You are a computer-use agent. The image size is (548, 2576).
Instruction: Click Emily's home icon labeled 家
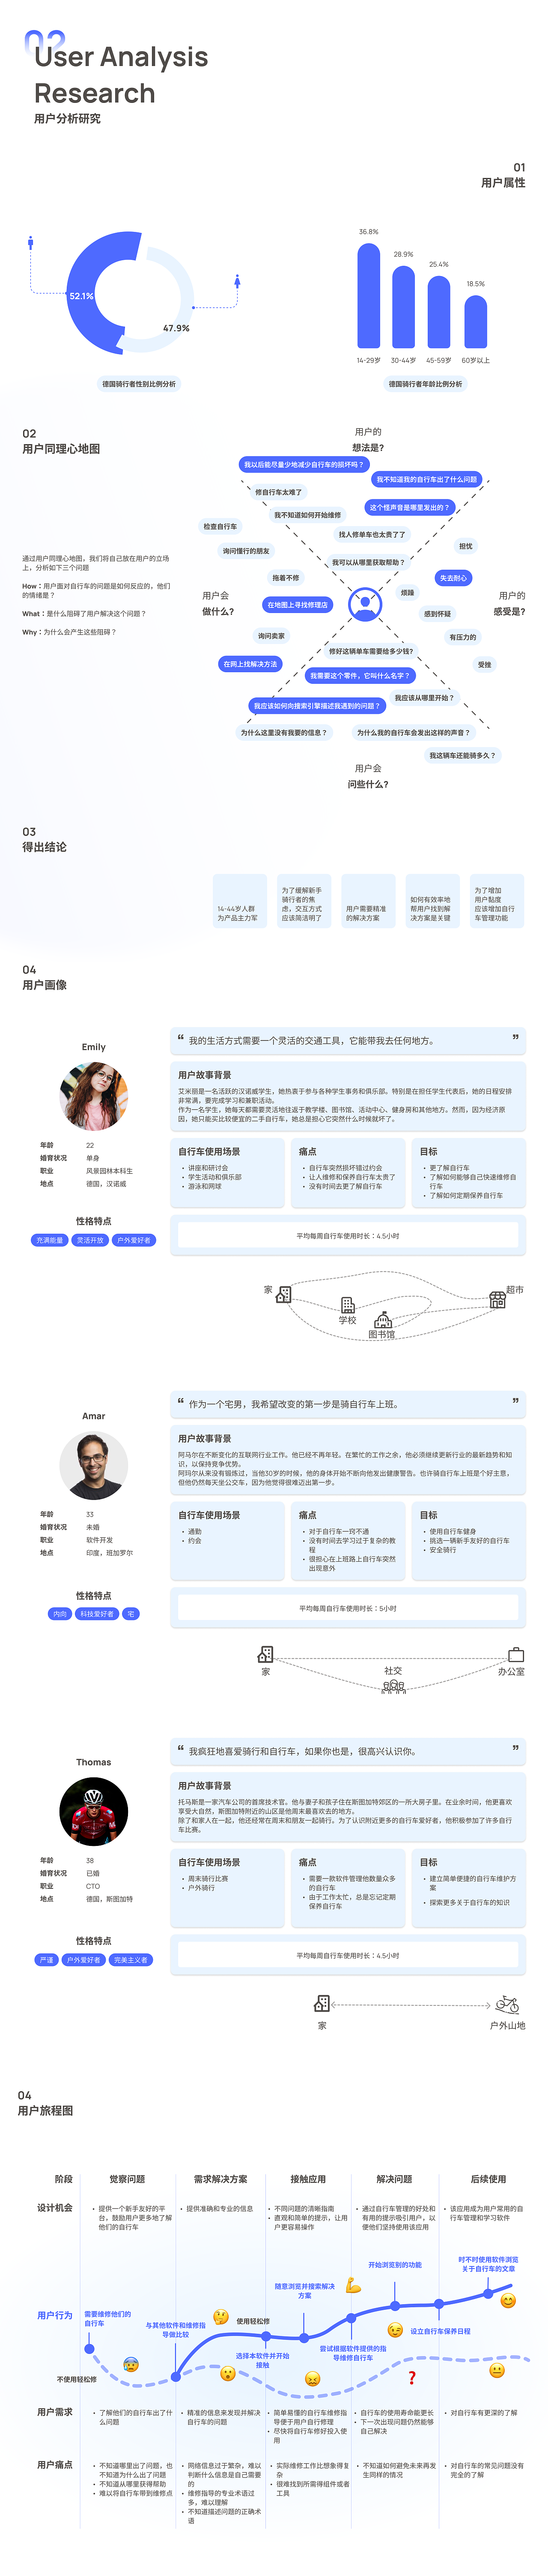point(283,1294)
